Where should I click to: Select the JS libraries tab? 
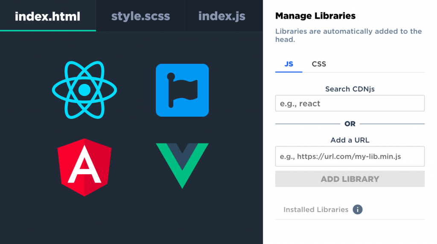tap(289, 64)
